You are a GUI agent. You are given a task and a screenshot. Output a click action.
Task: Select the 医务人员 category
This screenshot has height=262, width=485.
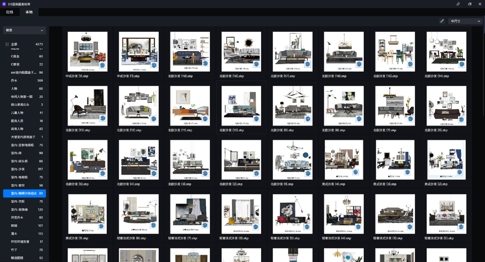[25, 121]
